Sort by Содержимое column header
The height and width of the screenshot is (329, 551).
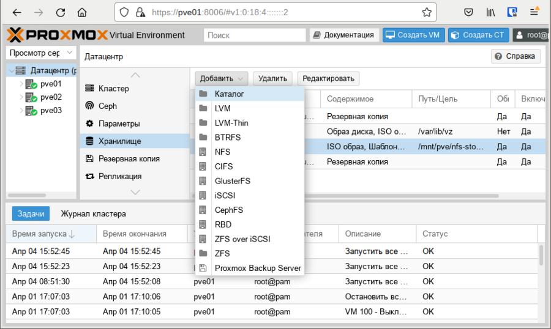[x=366, y=99]
